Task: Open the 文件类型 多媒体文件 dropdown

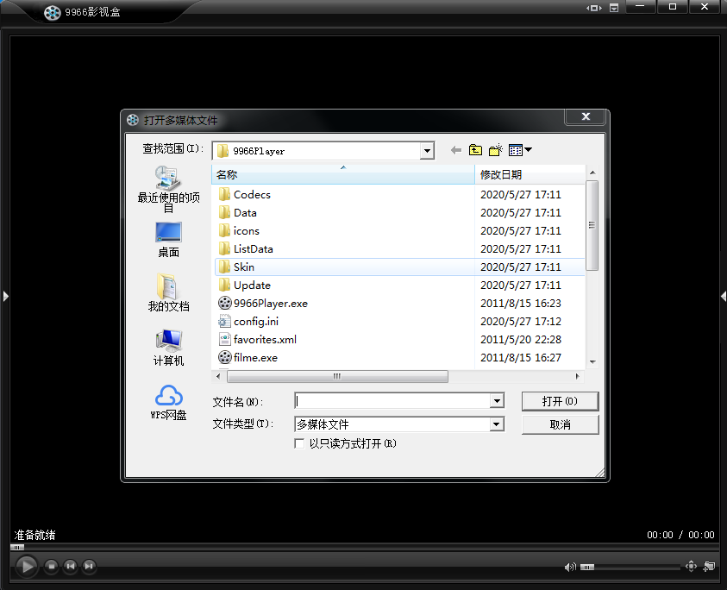Action: click(x=497, y=424)
